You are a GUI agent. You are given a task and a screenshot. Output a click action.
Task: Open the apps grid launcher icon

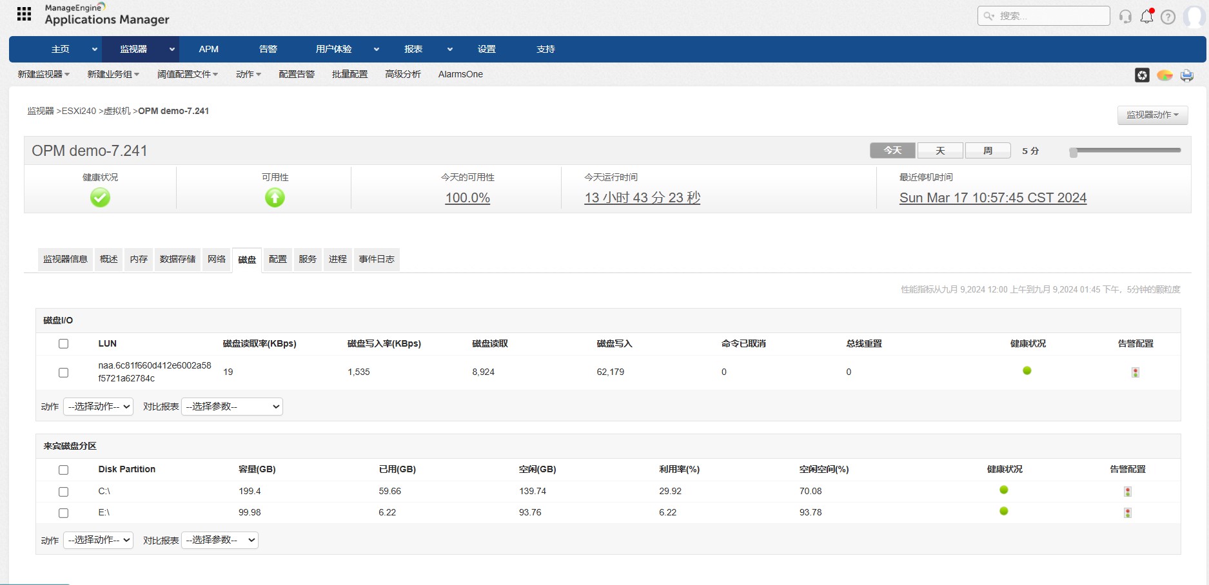point(24,14)
